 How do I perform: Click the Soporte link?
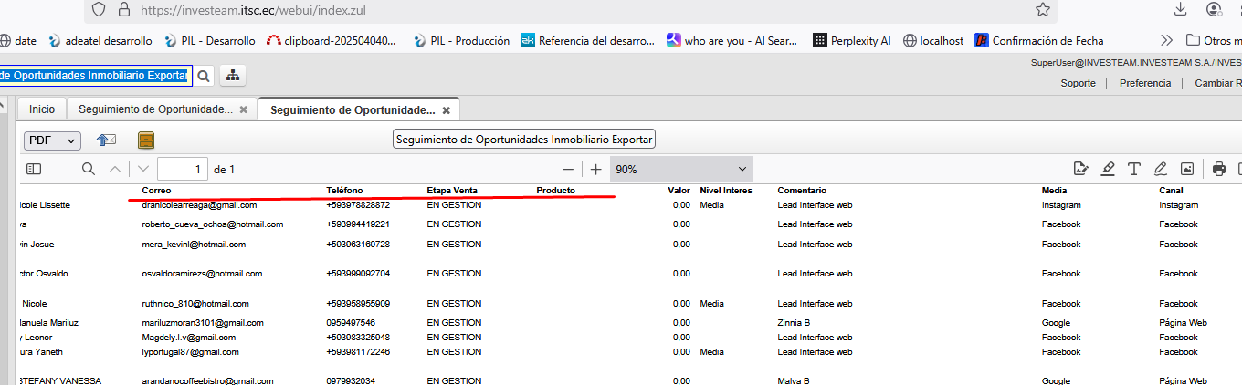click(1078, 83)
